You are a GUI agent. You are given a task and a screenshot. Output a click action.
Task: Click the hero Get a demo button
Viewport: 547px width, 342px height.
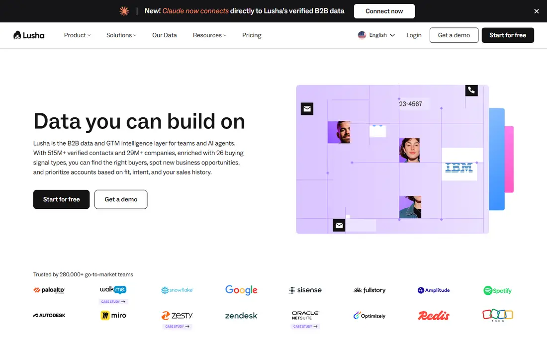point(121,199)
